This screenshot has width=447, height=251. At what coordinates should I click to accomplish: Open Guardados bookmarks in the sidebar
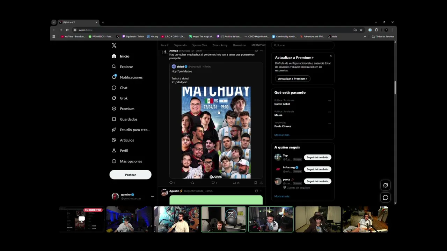[125, 119]
